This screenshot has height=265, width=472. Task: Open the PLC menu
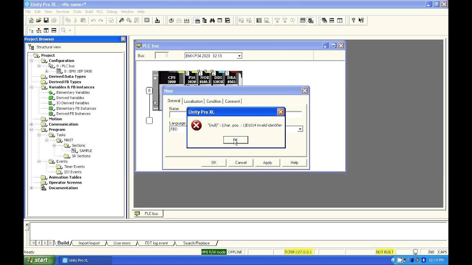(x=100, y=11)
